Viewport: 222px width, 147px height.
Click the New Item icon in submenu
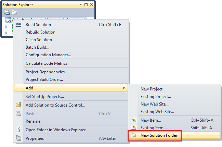[133, 120]
